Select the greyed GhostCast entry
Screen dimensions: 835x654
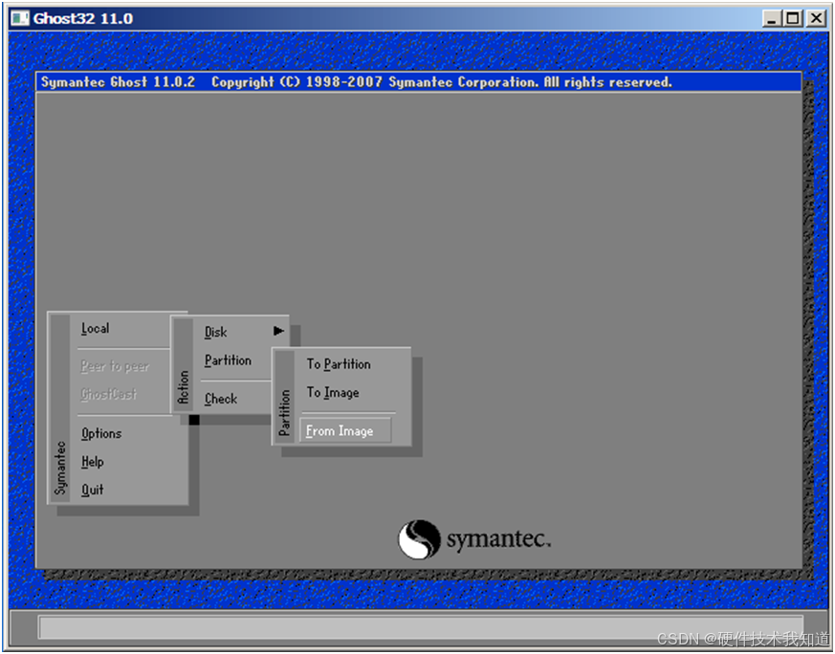click(x=109, y=394)
